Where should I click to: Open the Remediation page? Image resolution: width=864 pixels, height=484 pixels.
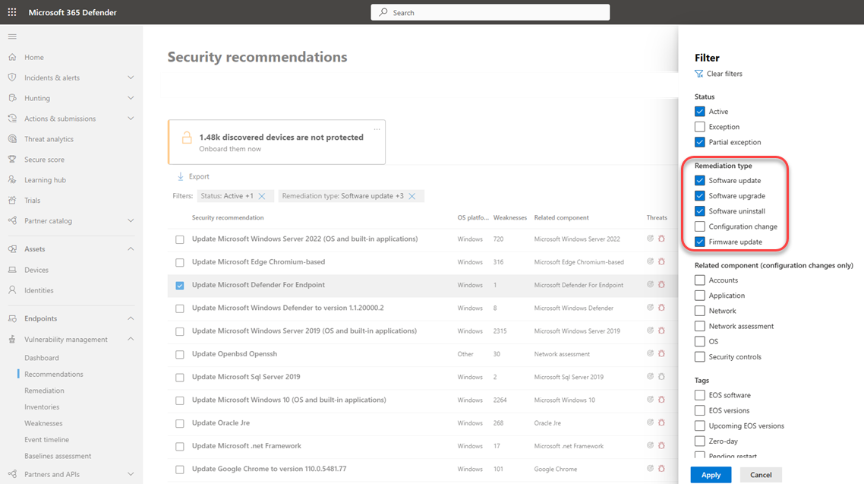44,391
